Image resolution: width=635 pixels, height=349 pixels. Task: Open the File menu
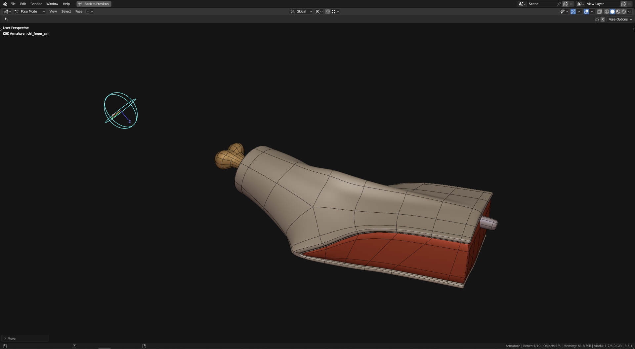coord(13,4)
